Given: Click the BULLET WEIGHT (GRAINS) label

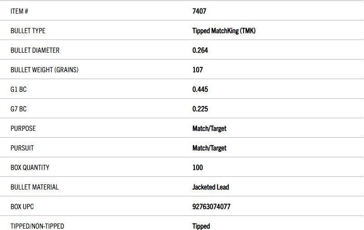Looking at the screenshot, I should coord(44,70).
